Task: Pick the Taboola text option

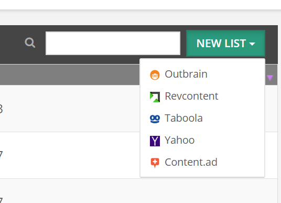Action: click(183, 118)
